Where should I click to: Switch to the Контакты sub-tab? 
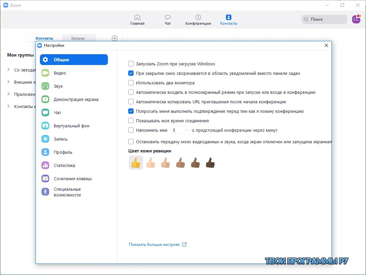click(x=44, y=38)
